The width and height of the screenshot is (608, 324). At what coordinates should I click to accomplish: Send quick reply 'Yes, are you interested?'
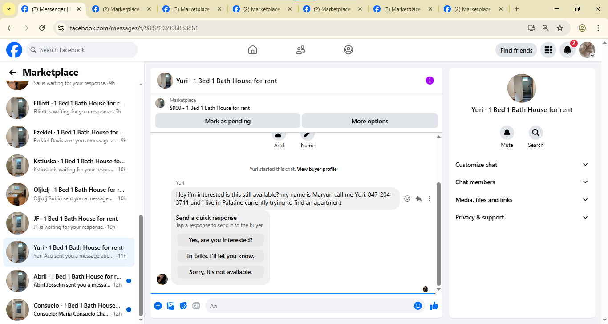pyautogui.click(x=221, y=240)
